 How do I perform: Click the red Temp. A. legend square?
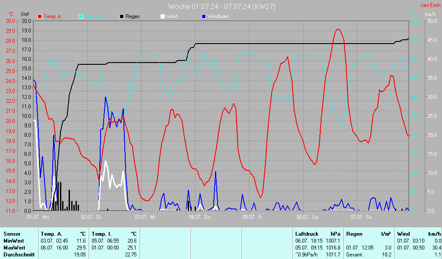tap(40, 16)
